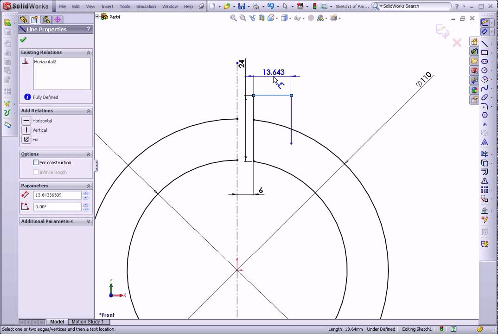Viewport: 498px width, 334px height.
Task: Select the Spline sketch tool
Action: (x=485, y=88)
